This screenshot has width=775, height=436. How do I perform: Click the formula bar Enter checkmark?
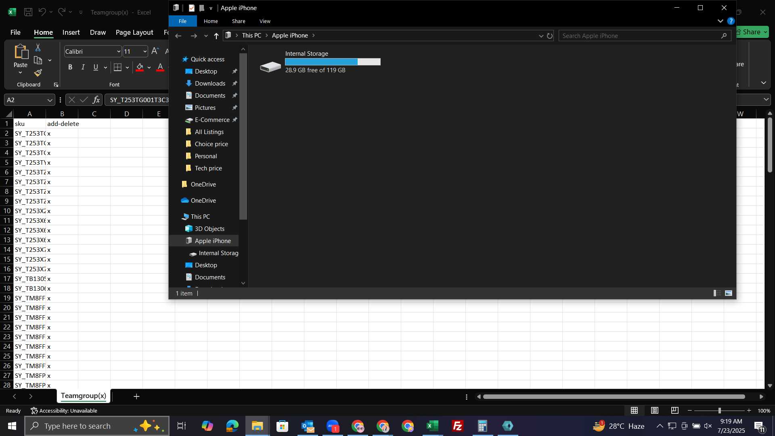[x=84, y=100]
